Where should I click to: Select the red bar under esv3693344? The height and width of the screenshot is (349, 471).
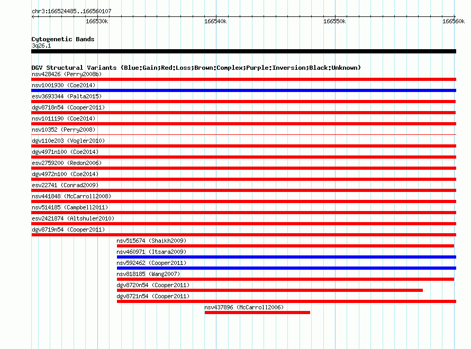243,102
